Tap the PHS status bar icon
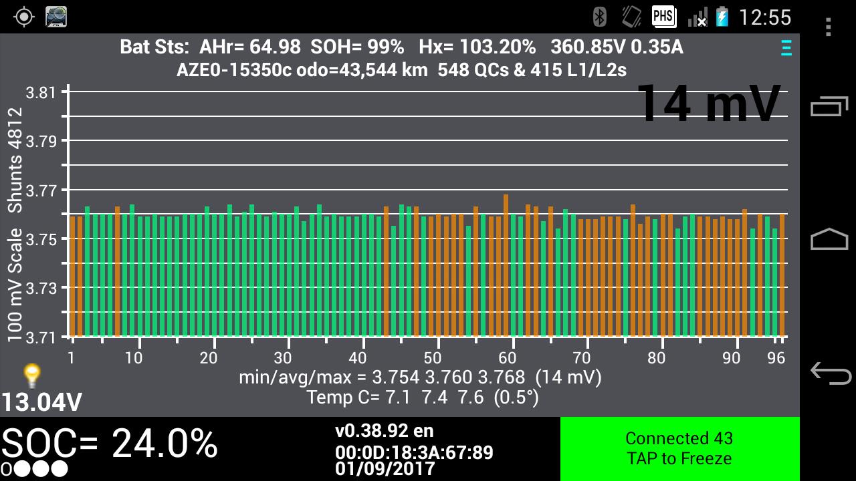Image resolution: width=856 pixels, height=481 pixels. click(663, 17)
